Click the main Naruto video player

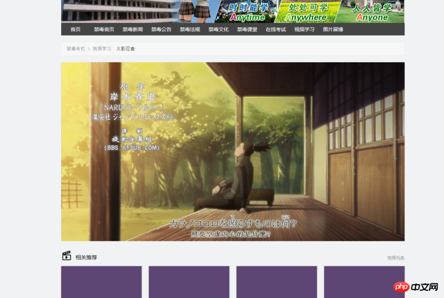[233, 151]
